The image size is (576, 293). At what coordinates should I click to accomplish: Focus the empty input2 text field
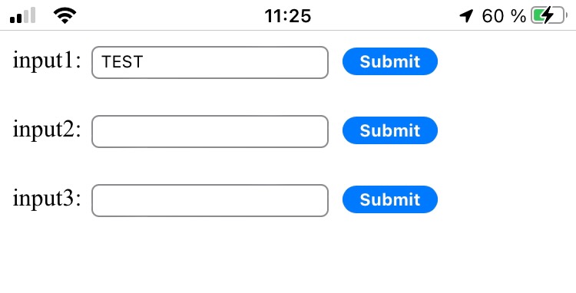[x=210, y=131]
